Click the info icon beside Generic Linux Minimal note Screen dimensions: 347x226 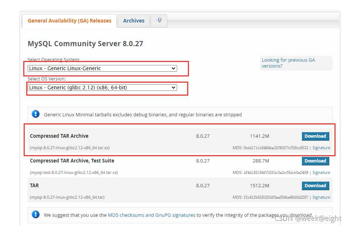click(x=36, y=114)
